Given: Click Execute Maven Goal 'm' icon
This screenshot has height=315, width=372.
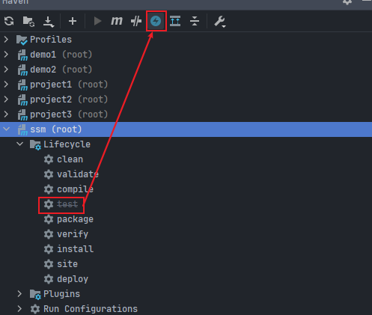Looking at the screenshot, I should click(x=117, y=21).
